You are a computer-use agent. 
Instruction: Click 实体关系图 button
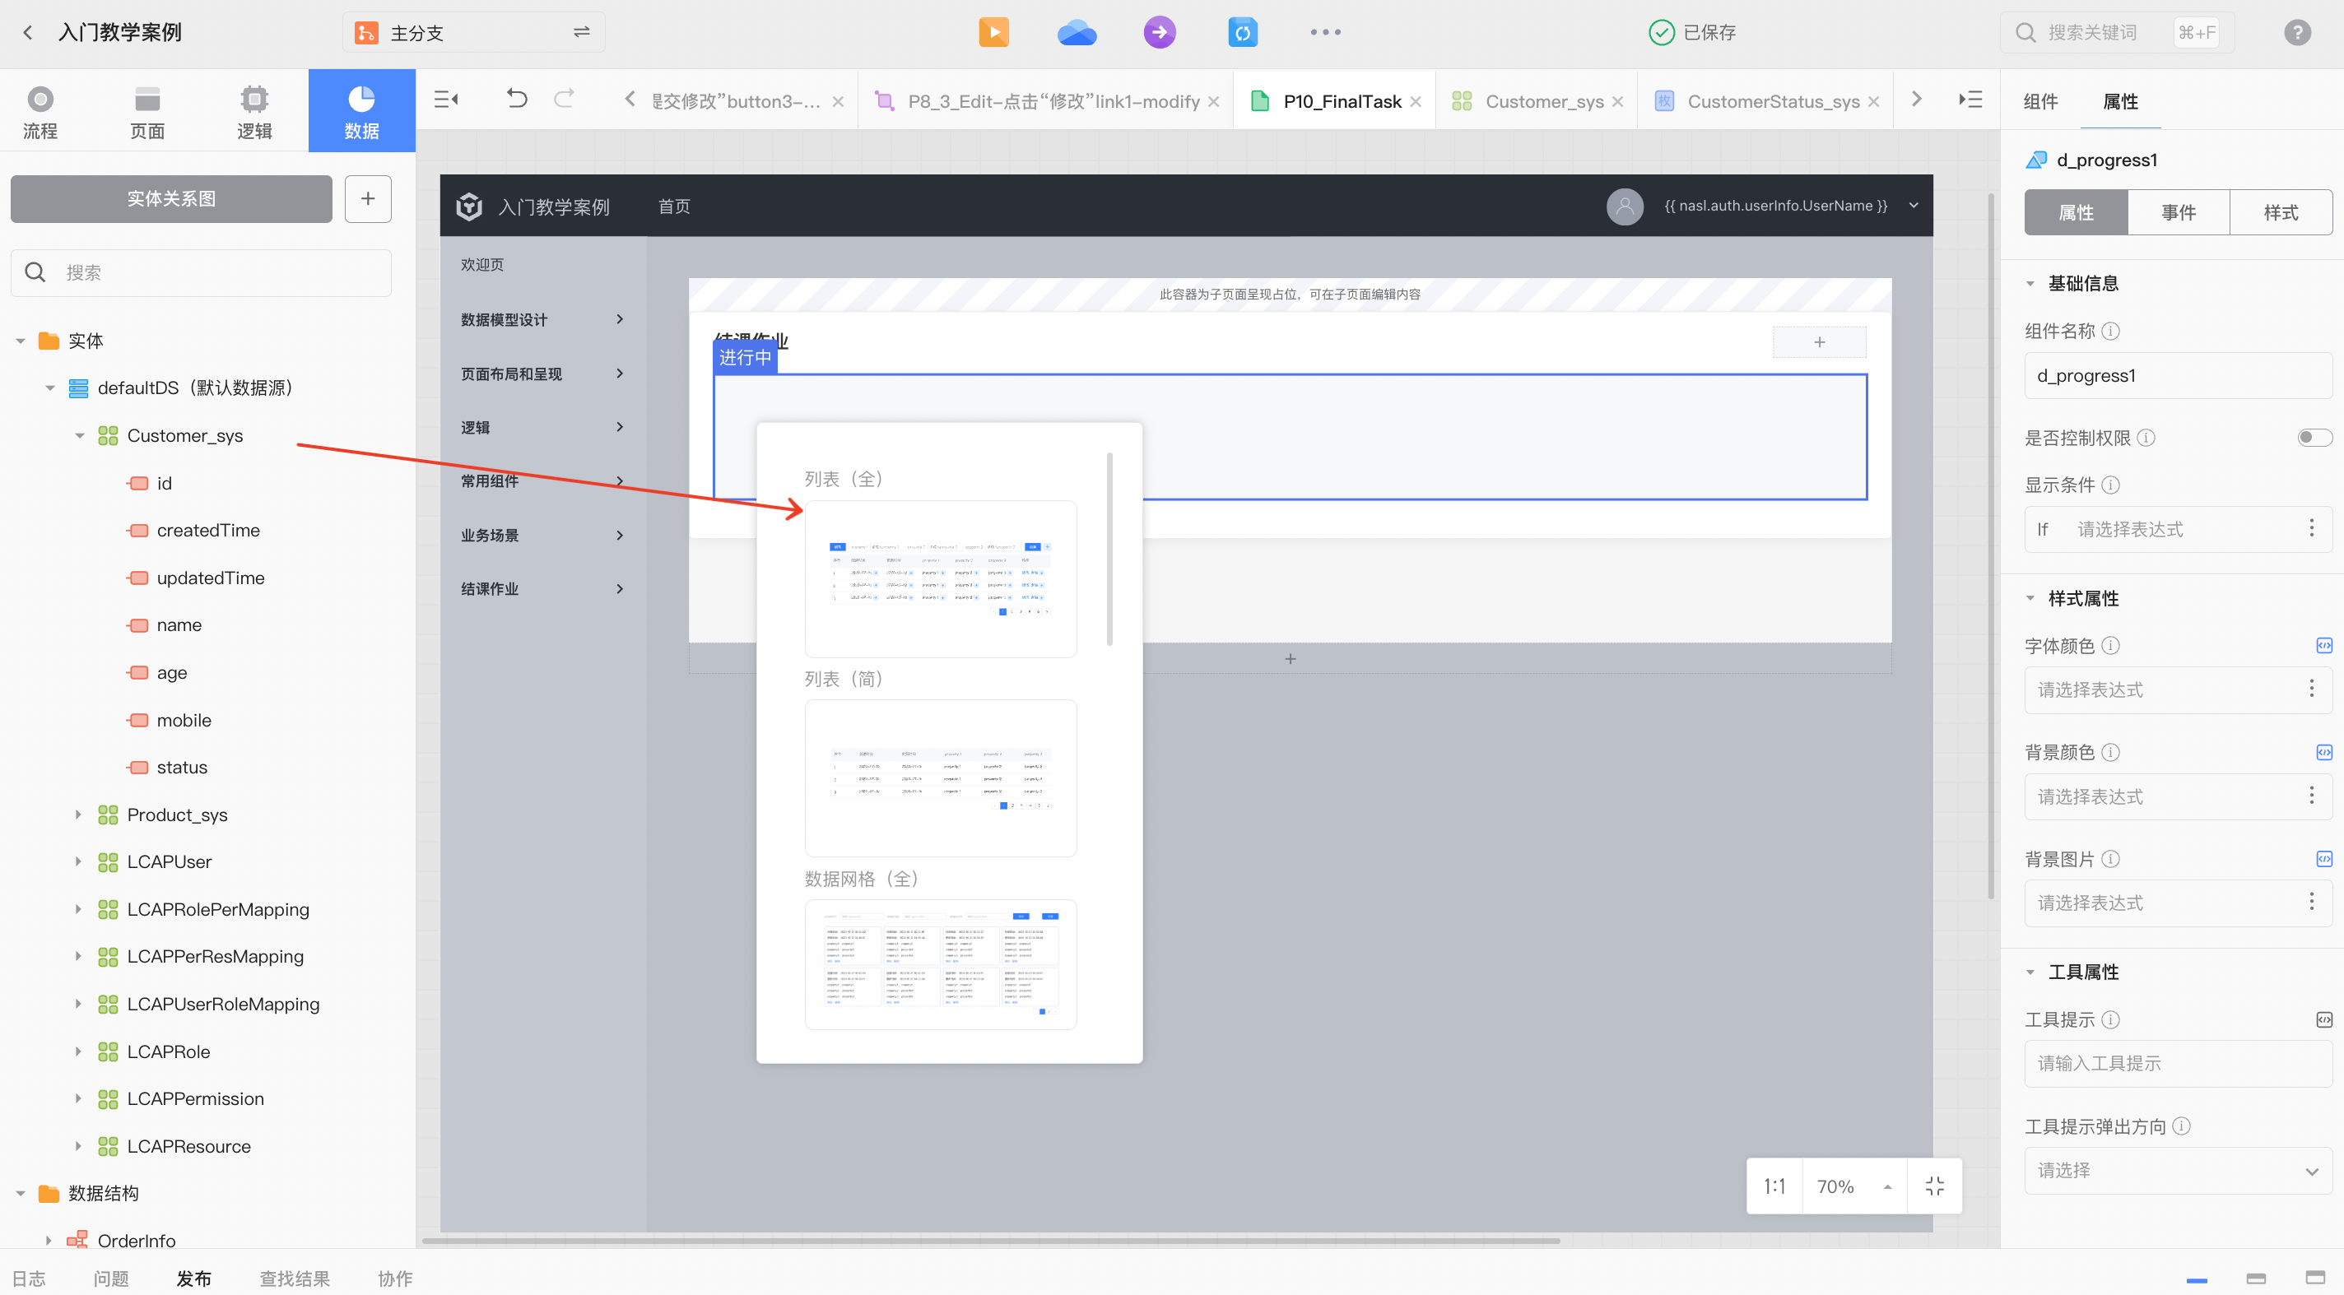169,197
